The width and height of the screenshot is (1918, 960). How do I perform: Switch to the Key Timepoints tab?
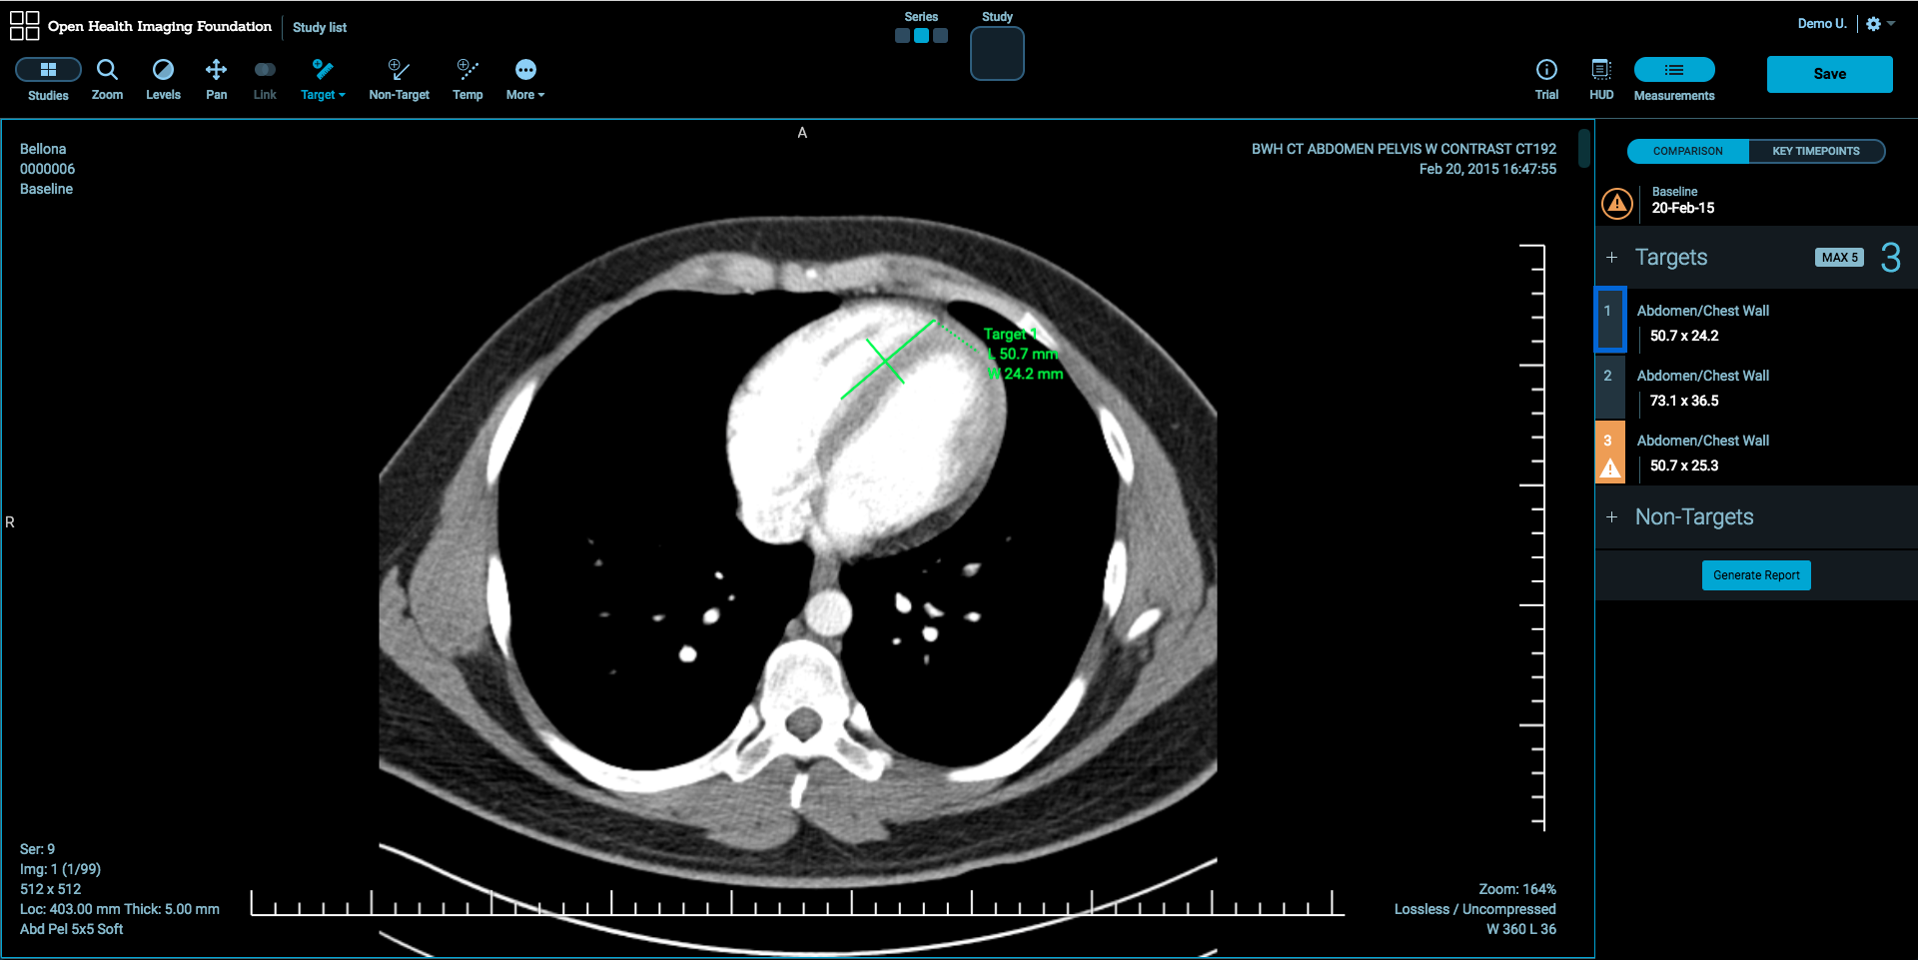click(x=1817, y=151)
